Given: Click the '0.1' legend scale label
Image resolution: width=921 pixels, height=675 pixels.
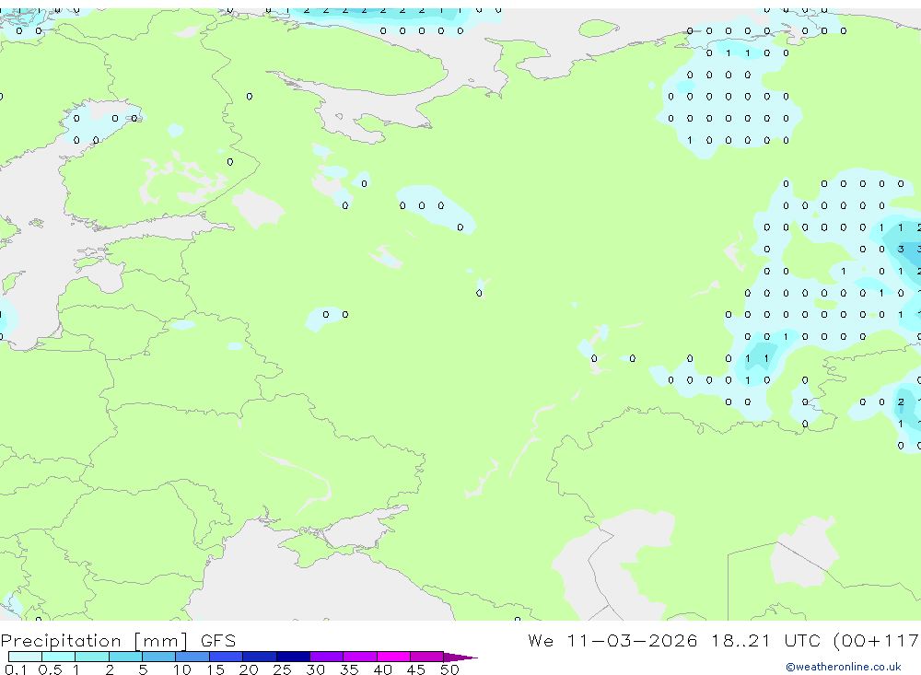Looking at the screenshot, I should [x=16, y=669].
